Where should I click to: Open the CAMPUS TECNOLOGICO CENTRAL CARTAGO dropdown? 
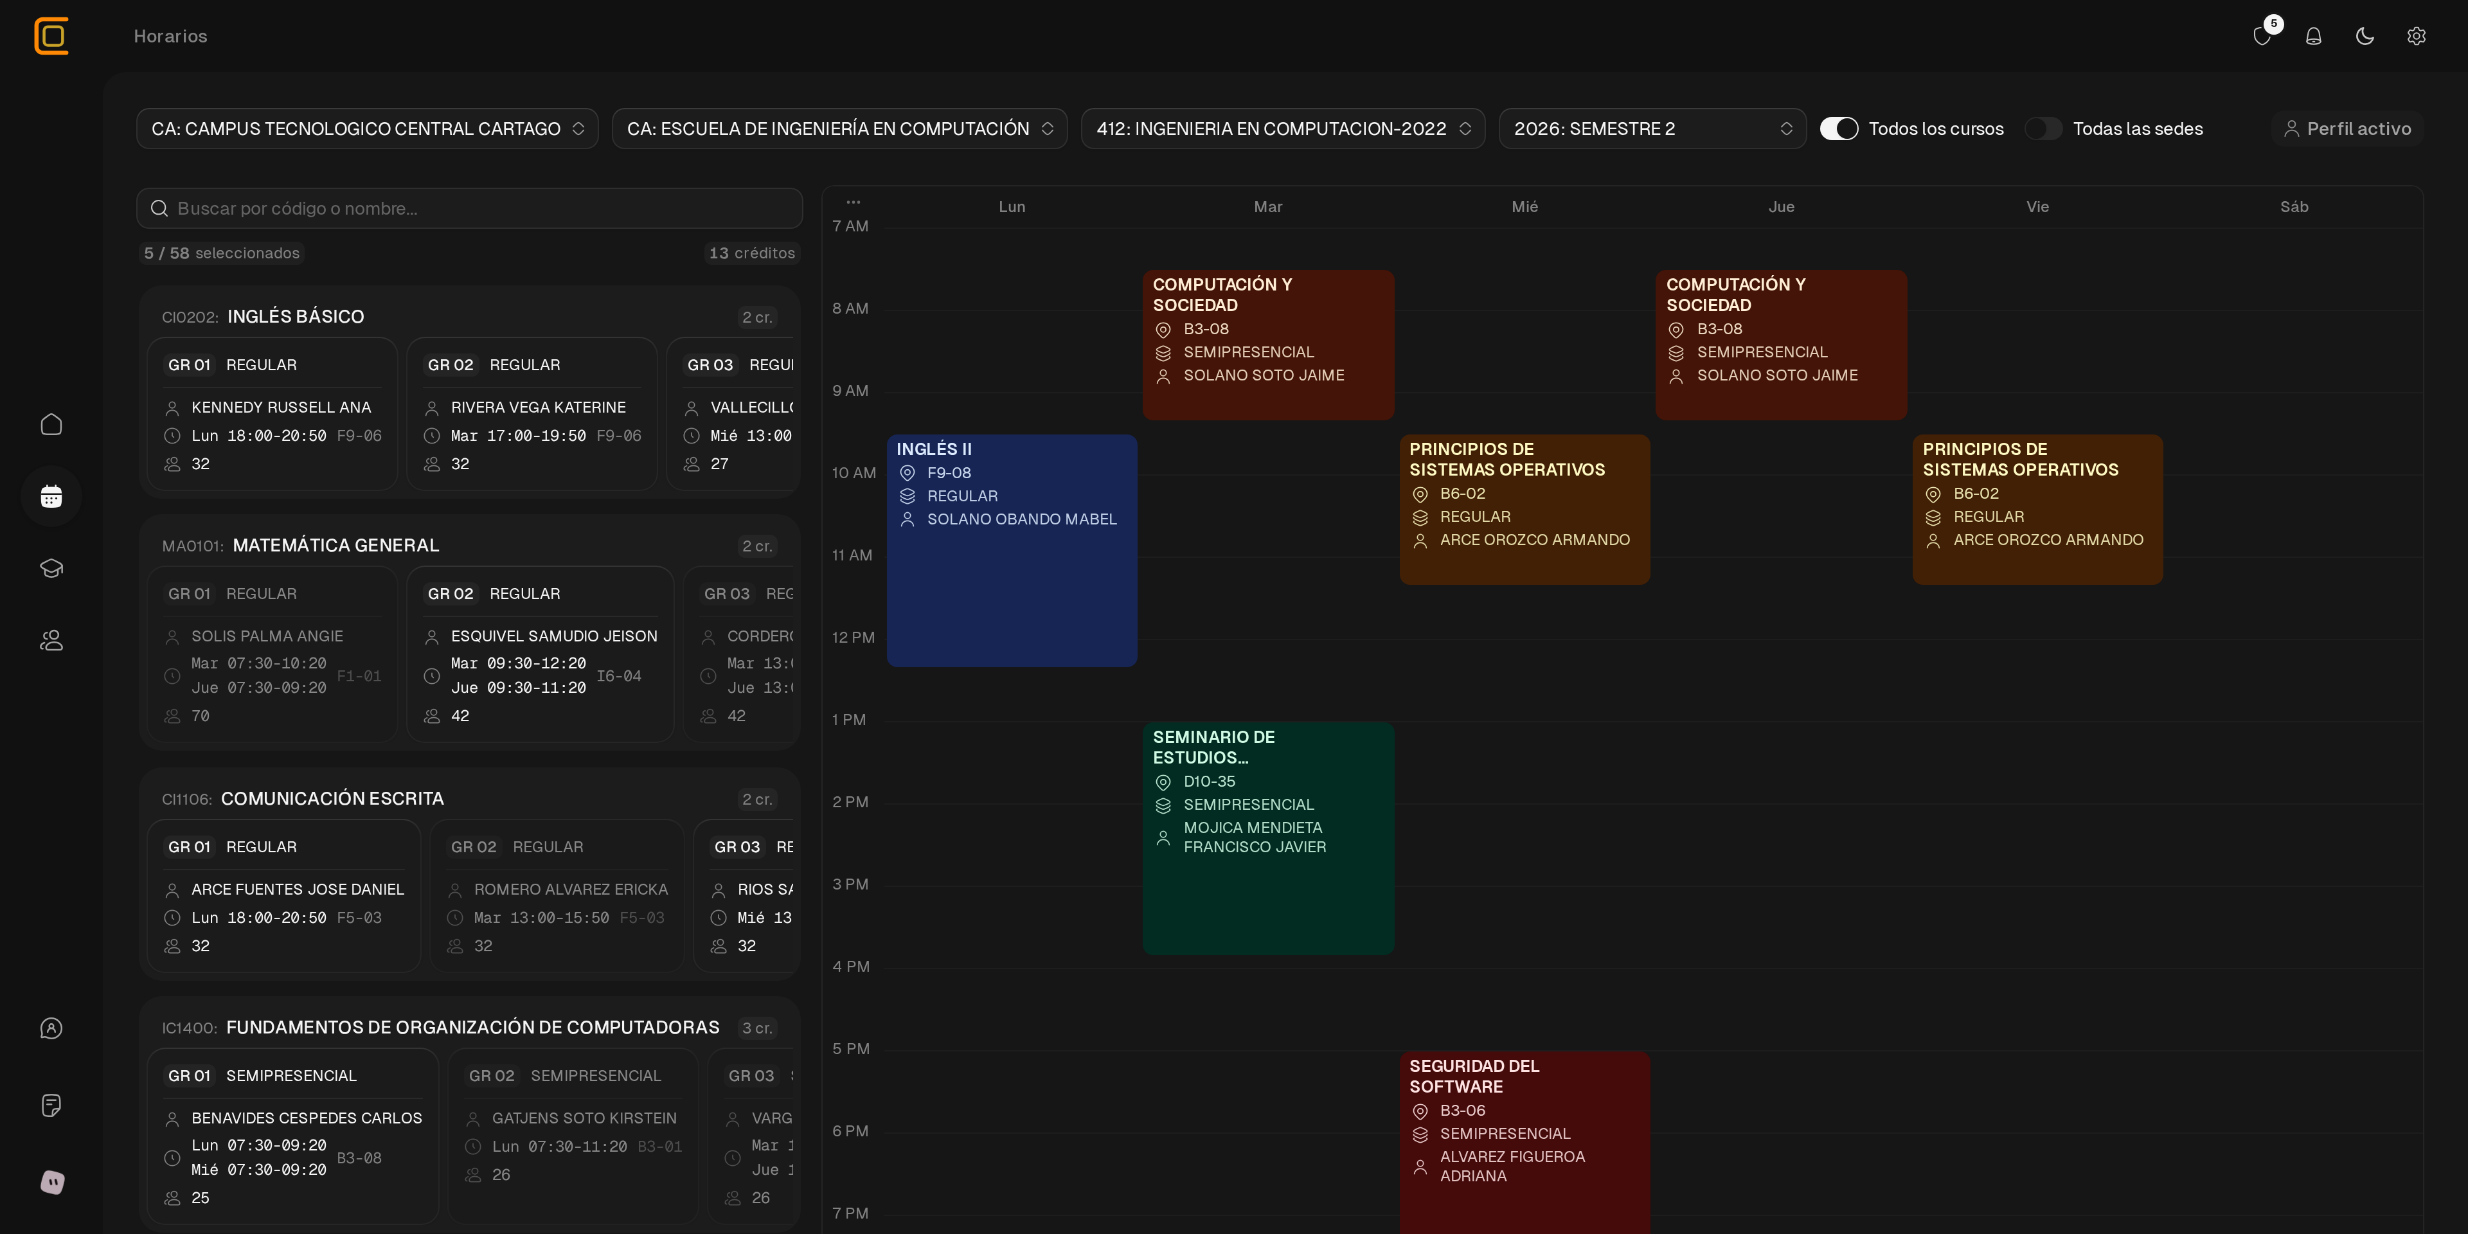pyautogui.click(x=367, y=129)
